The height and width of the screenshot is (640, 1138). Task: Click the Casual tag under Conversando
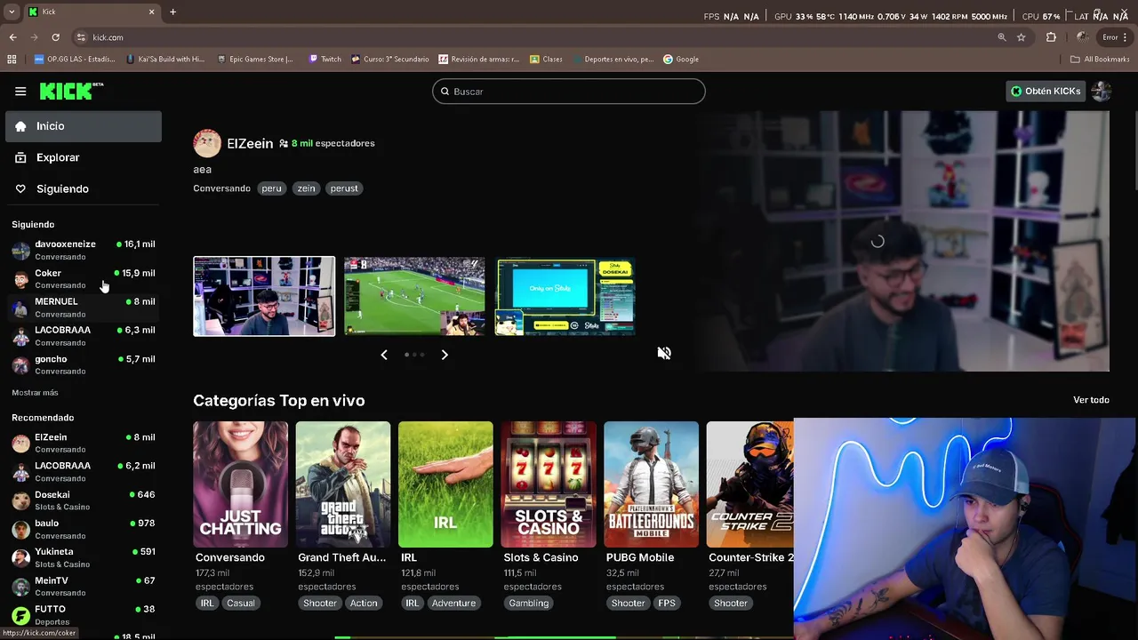click(x=240, y=603)
